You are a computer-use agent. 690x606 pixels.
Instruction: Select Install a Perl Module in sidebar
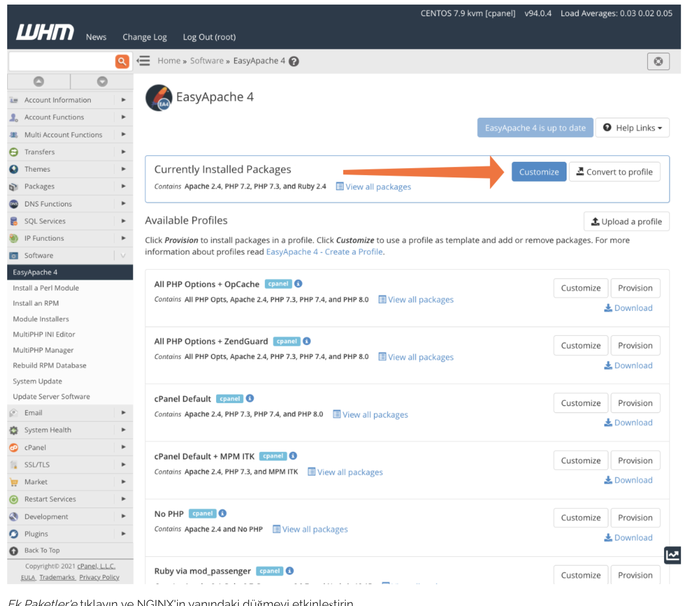46,288
